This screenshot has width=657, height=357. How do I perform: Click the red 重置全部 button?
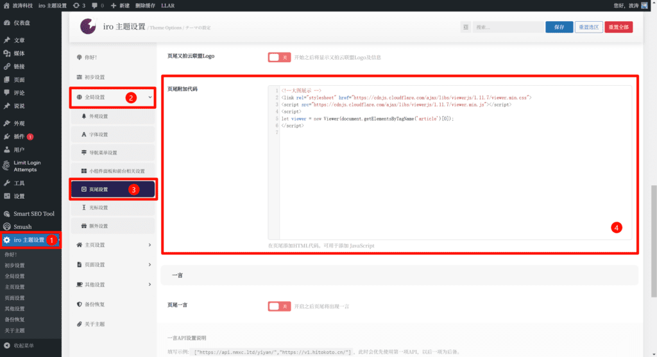[619, 27]
